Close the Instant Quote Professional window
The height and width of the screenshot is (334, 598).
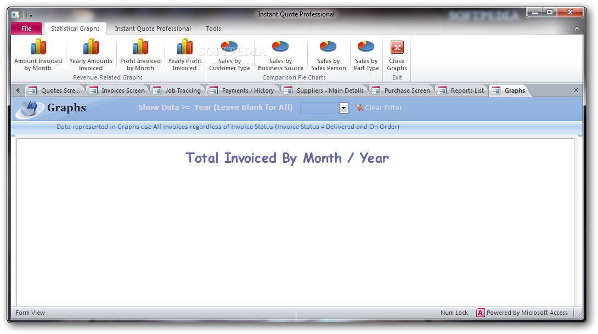click(570, 13)
